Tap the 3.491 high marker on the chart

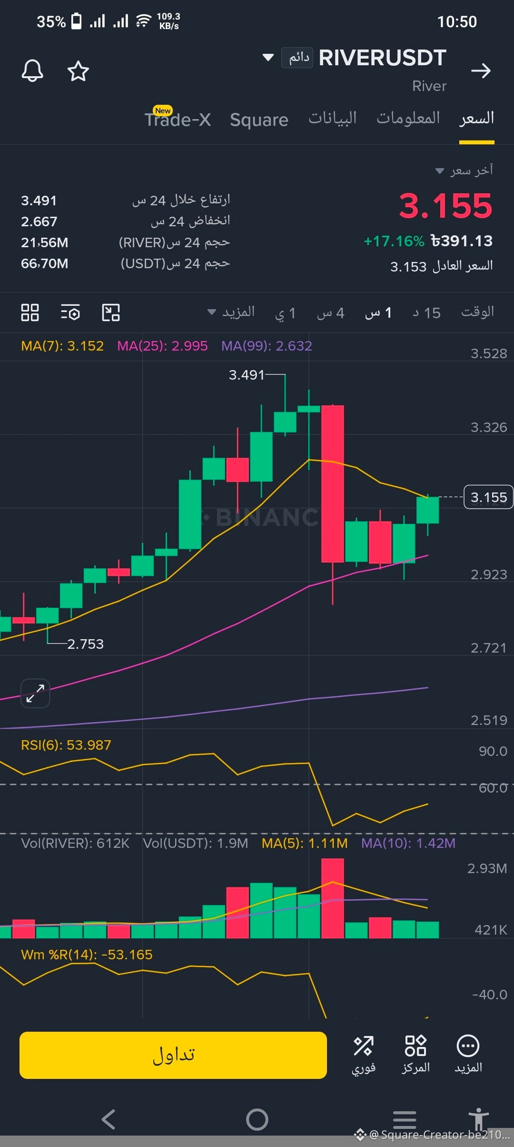pyautogui.click(x=247, y=375)
